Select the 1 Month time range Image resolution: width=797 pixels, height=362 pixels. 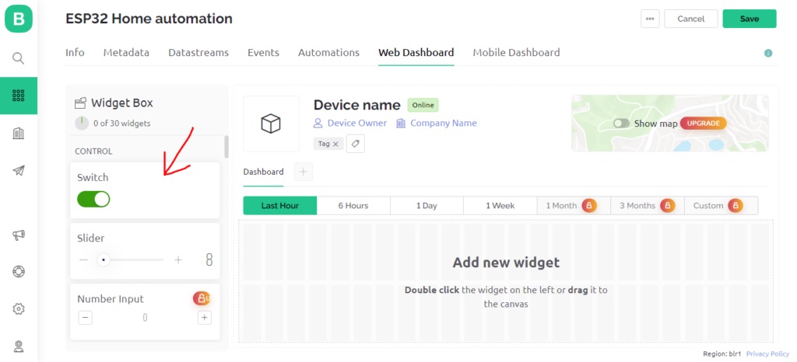click(574, 205)
